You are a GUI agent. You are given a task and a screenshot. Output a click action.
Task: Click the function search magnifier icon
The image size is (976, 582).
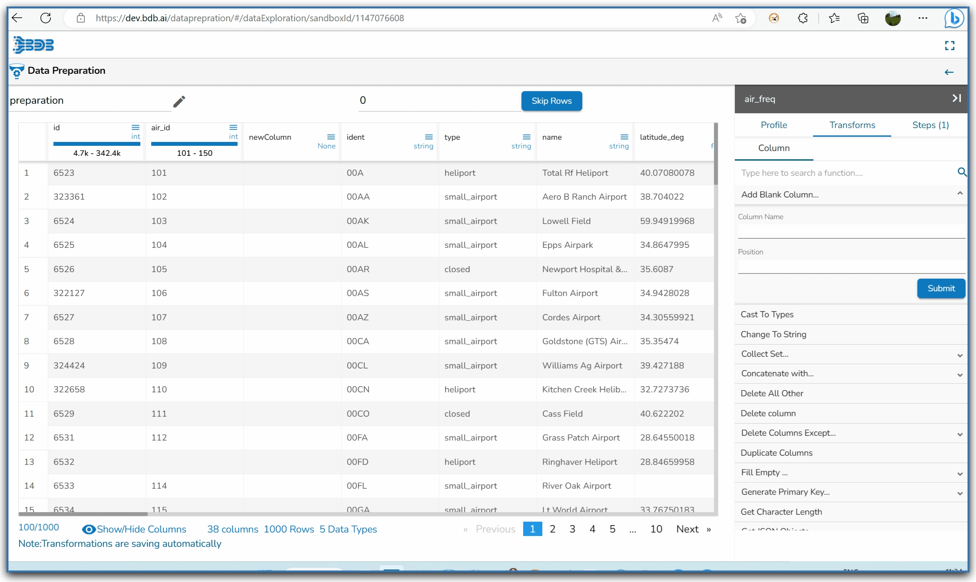(962, 172)
